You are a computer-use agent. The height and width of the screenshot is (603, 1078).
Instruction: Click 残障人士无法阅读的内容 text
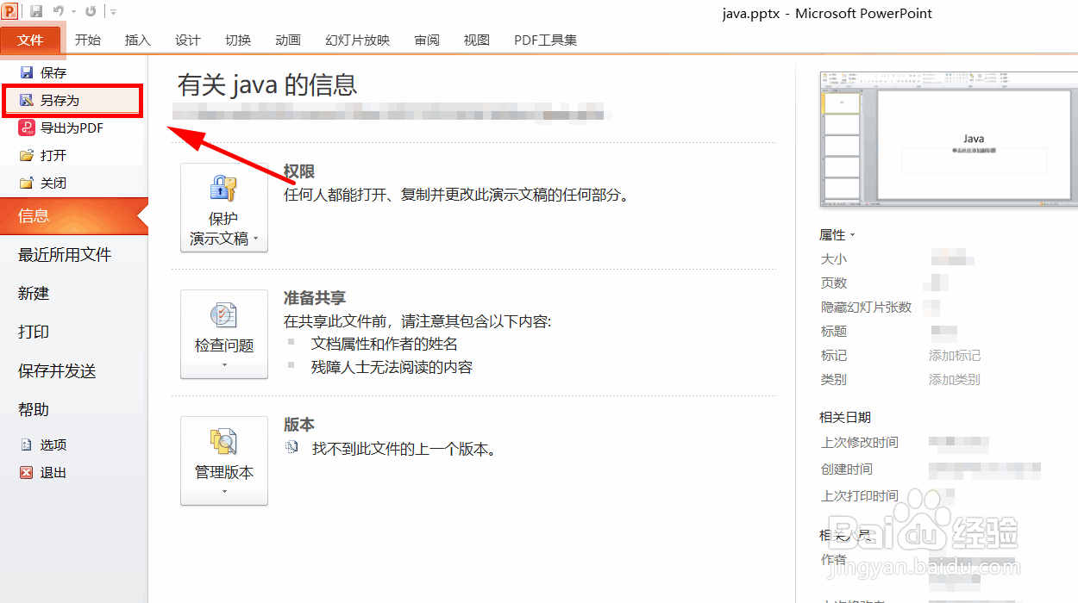[x=392, y=367]
